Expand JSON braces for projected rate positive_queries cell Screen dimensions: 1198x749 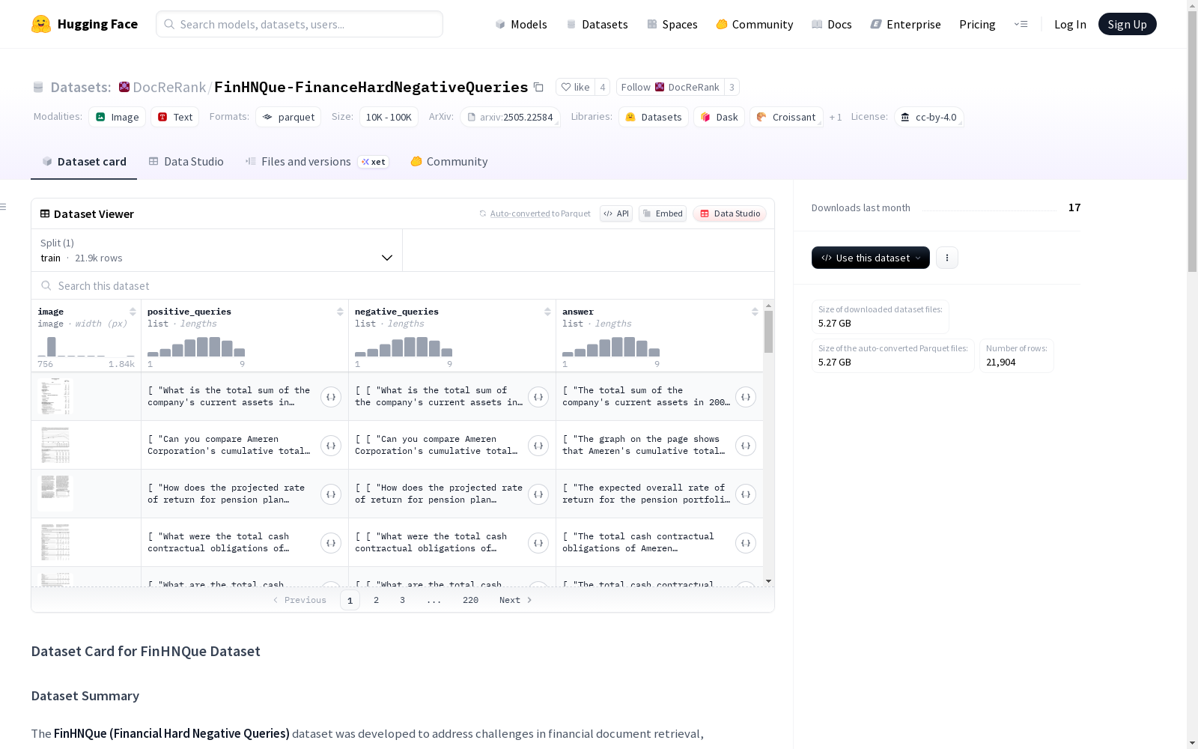[331, 494]
